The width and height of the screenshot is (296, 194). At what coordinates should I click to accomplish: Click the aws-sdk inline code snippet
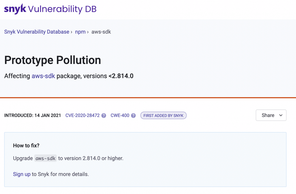(45, 158)
